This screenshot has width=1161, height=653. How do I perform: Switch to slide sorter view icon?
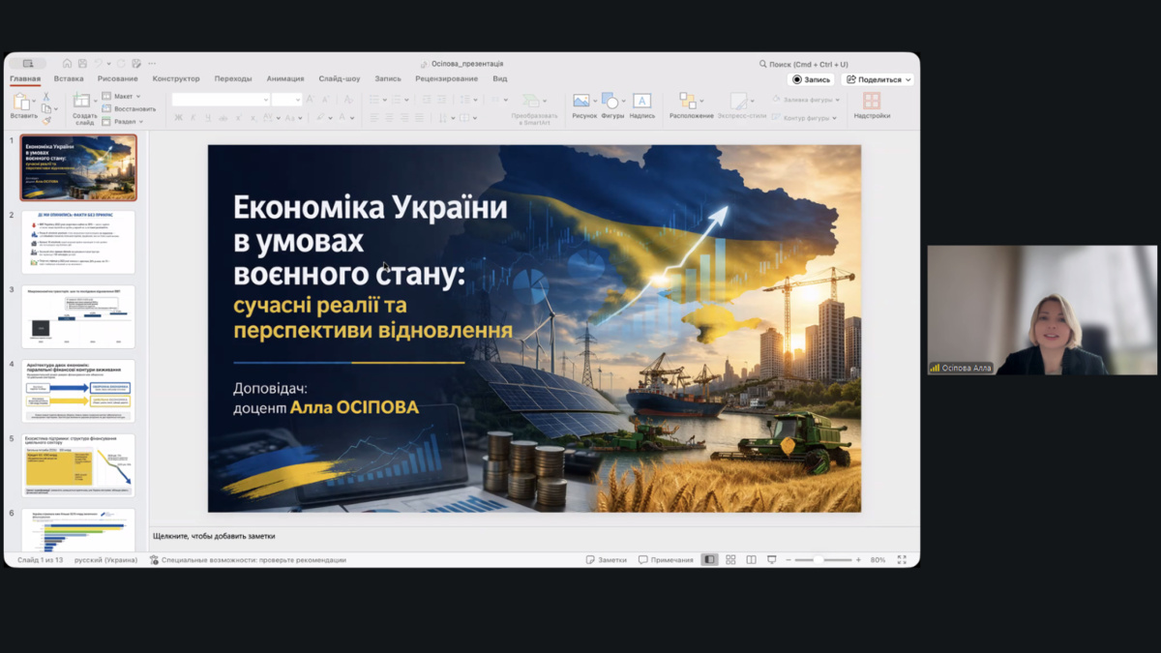730,560
